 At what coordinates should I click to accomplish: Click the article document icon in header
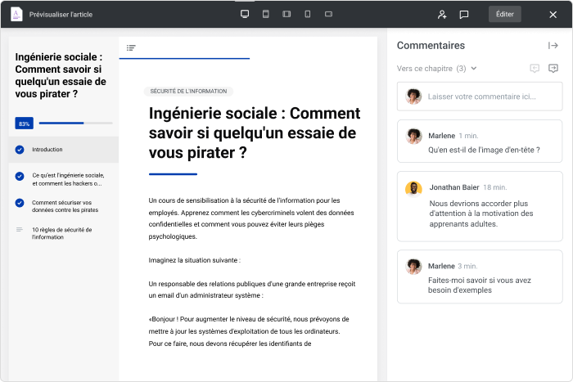[x=16, y=14]
